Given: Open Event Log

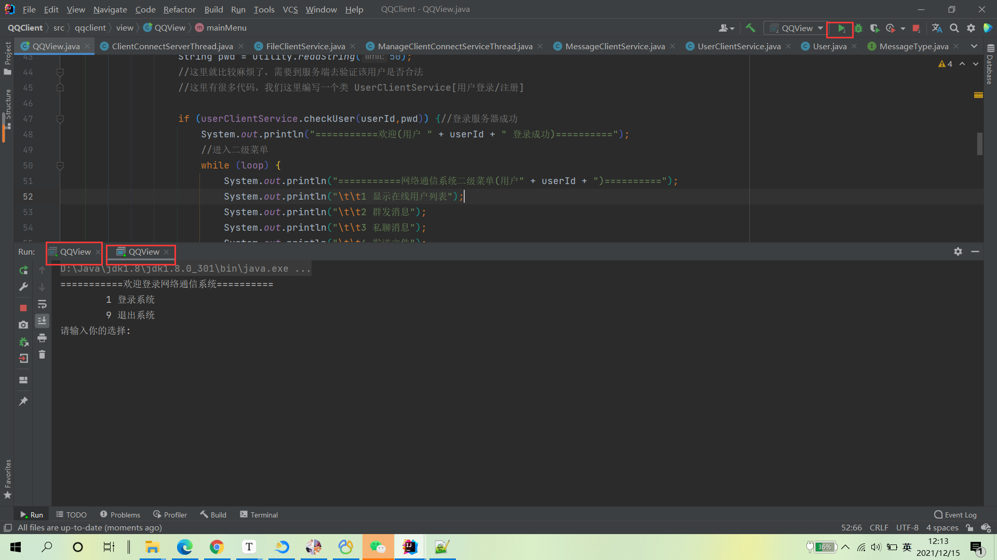Looking at the screenshot, I should [x=955, y=515].
